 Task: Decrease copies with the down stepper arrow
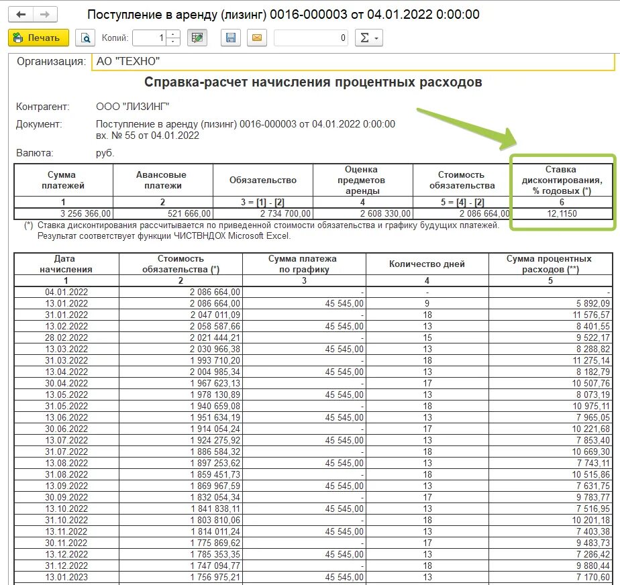point(173,42)
